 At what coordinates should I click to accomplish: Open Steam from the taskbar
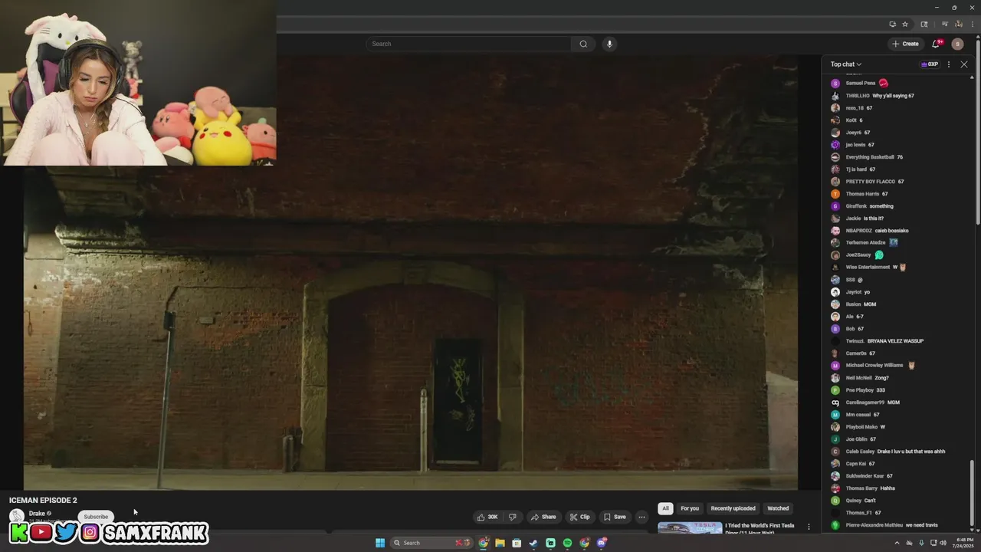coord(533,543)
